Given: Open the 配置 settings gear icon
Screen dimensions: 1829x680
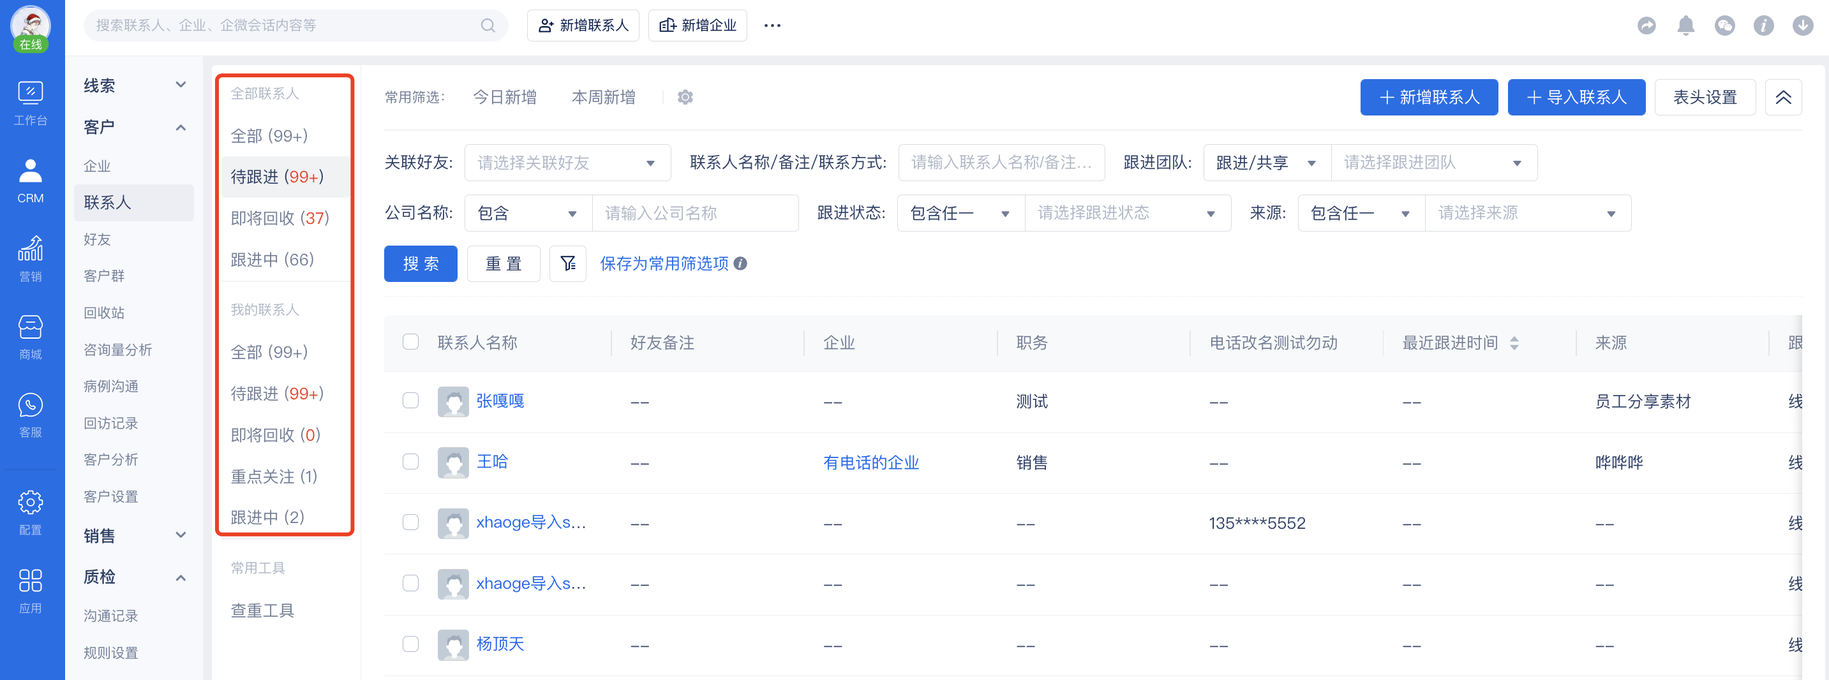Looking at the screenshot, I should (31, 512).
